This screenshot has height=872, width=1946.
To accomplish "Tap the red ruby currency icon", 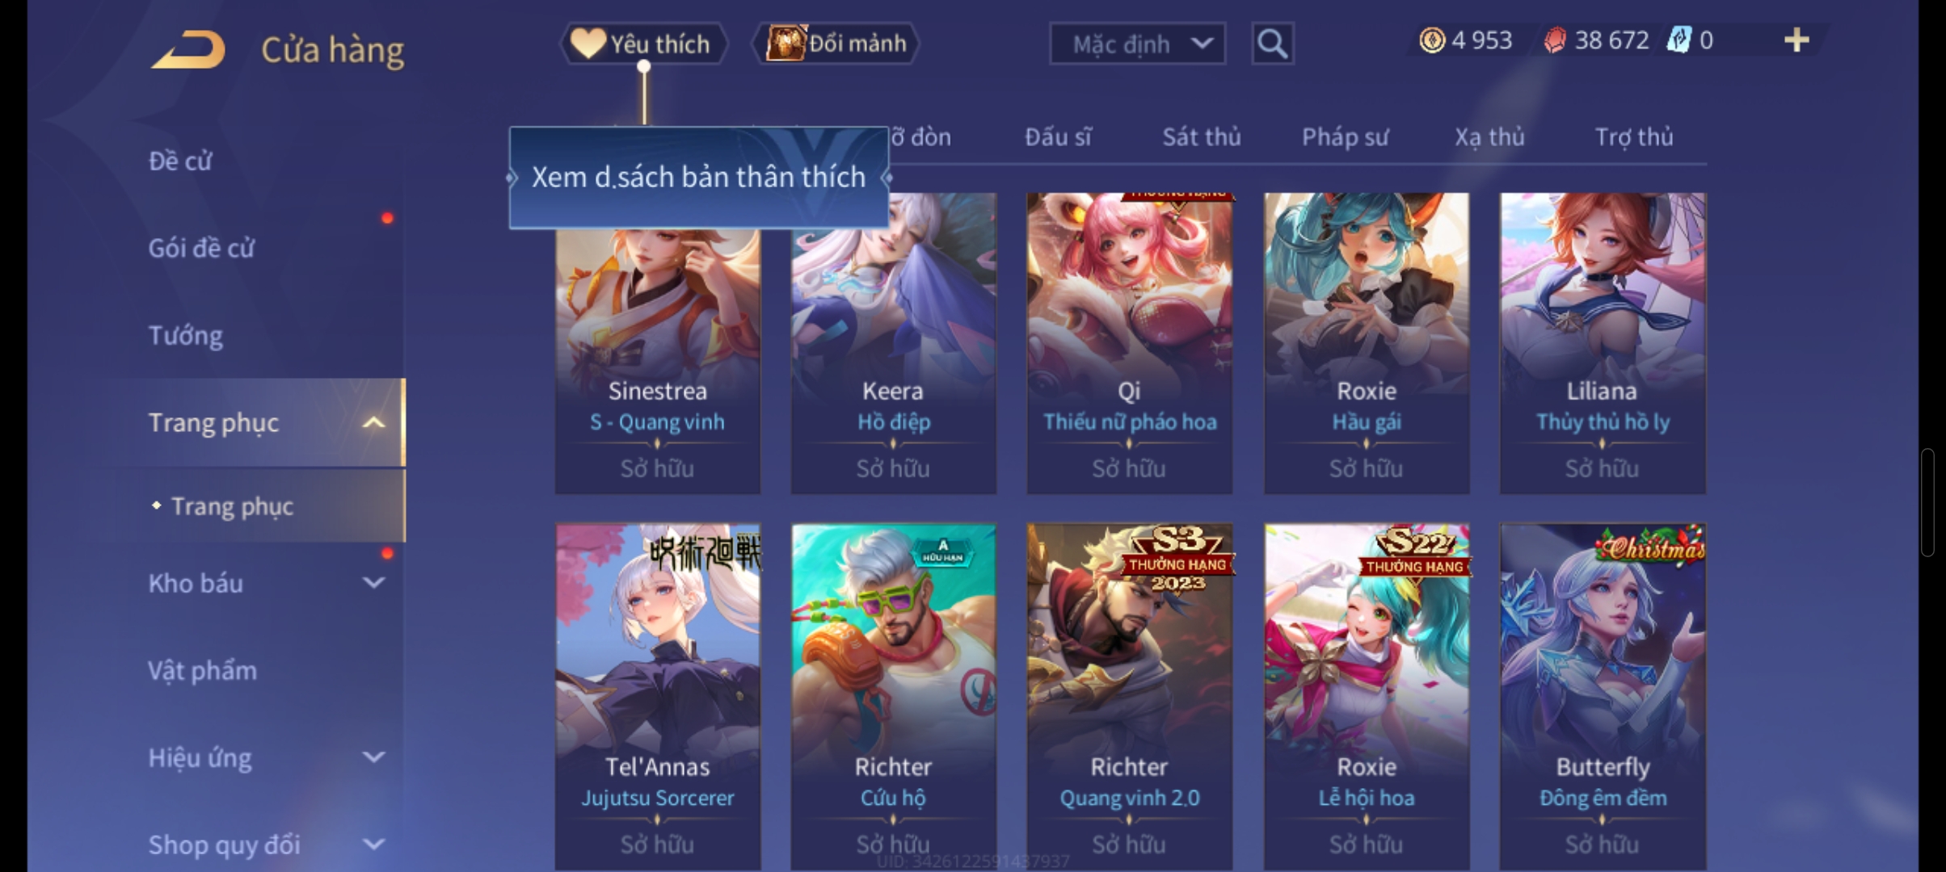I will [x=1555, y=40].
